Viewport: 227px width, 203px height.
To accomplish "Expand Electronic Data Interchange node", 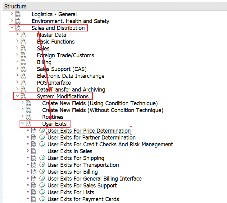I will tap(17, 75).
